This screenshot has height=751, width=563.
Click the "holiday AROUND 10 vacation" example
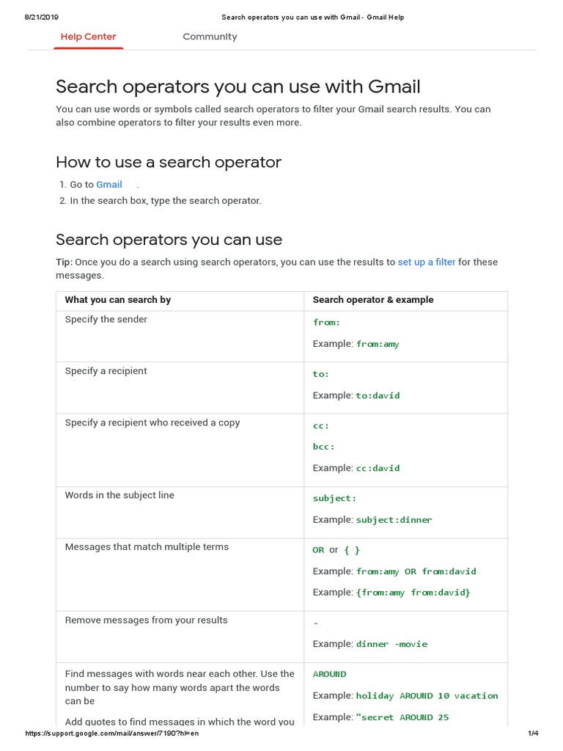(427, 695)
